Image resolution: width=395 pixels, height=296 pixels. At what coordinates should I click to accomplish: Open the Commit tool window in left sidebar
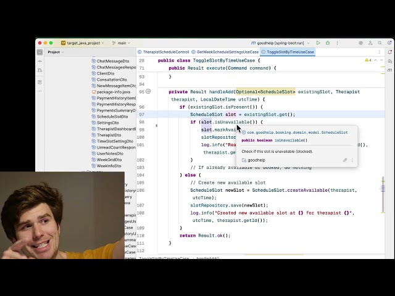tap(40, 62)
